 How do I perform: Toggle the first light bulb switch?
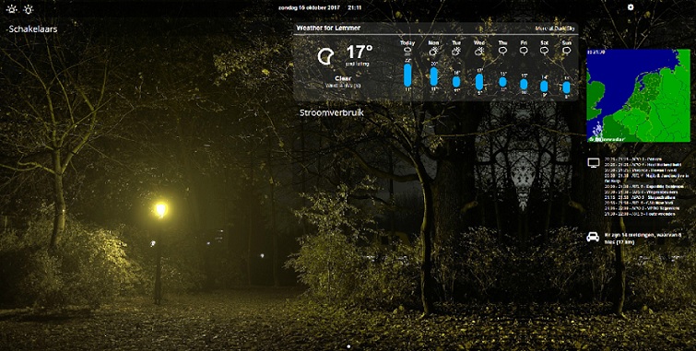12,9
